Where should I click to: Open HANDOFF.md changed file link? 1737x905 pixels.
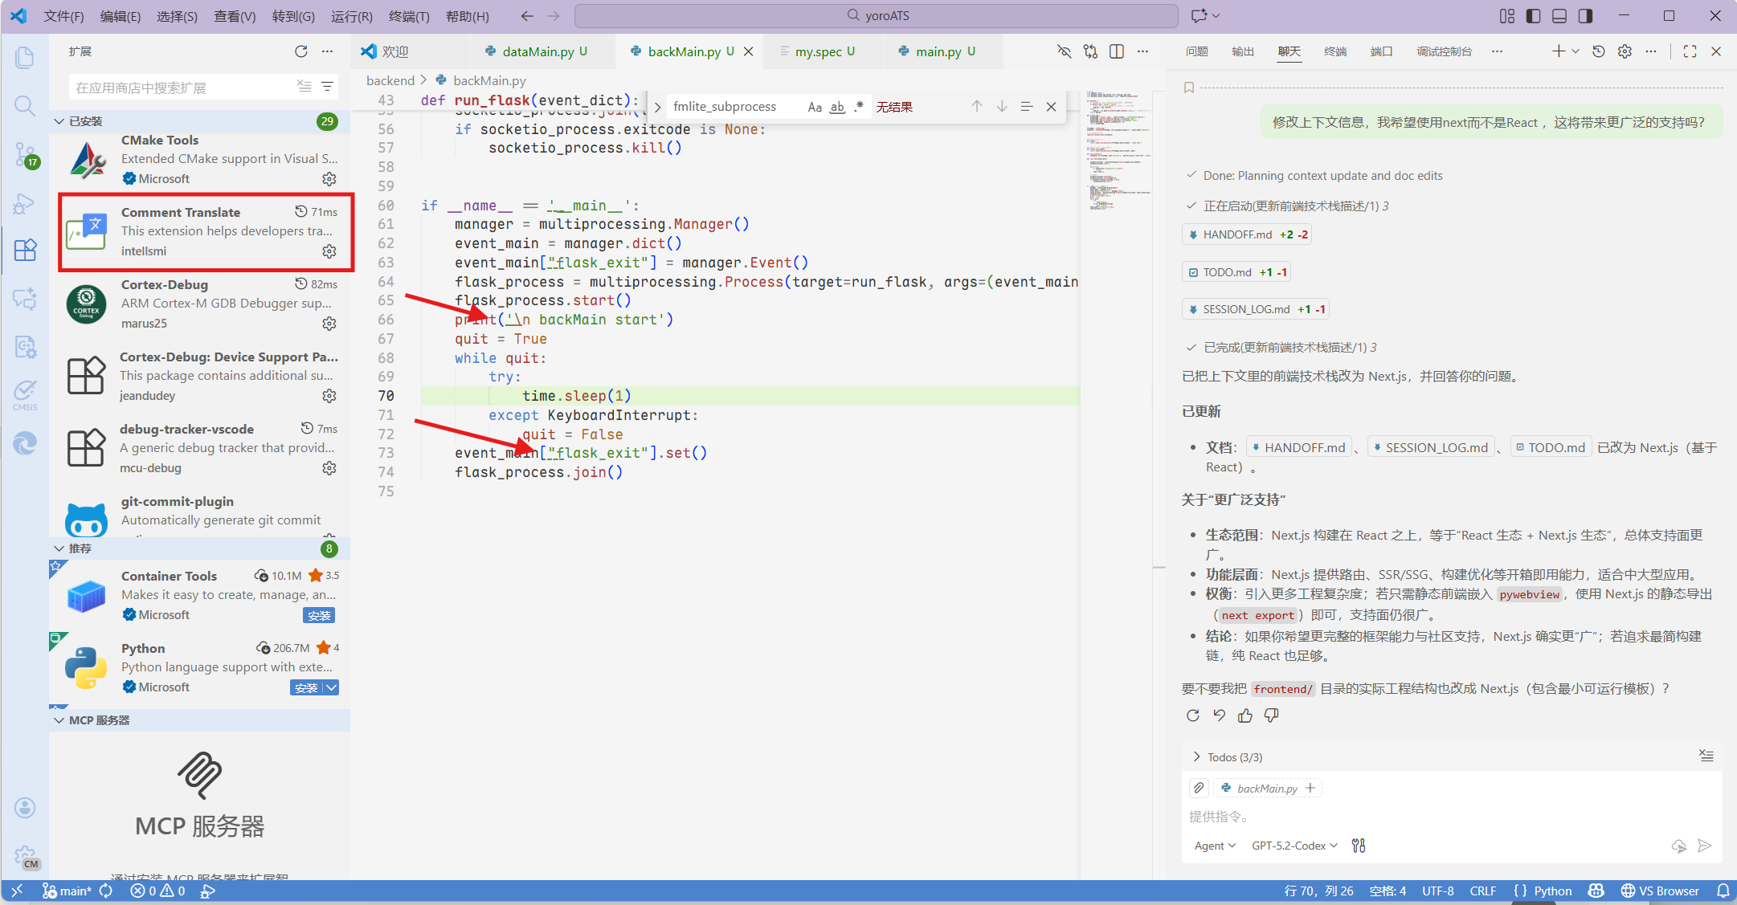coord(1237,234)
